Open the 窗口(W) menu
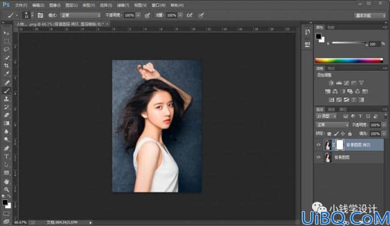390x226 pixels. (158, 5)
